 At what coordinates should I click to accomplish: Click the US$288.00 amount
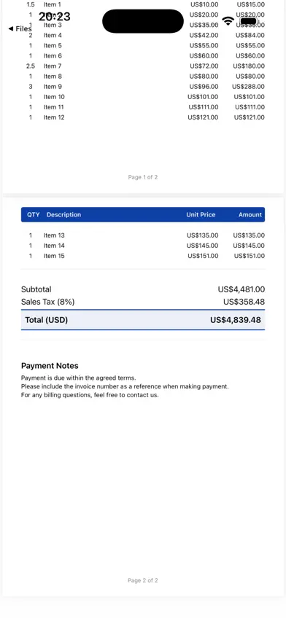[x=248, y=87]
